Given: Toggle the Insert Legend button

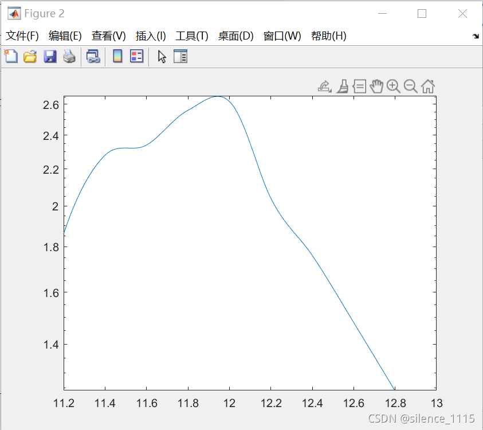Looking at the screenshot, I should [136, 56].
